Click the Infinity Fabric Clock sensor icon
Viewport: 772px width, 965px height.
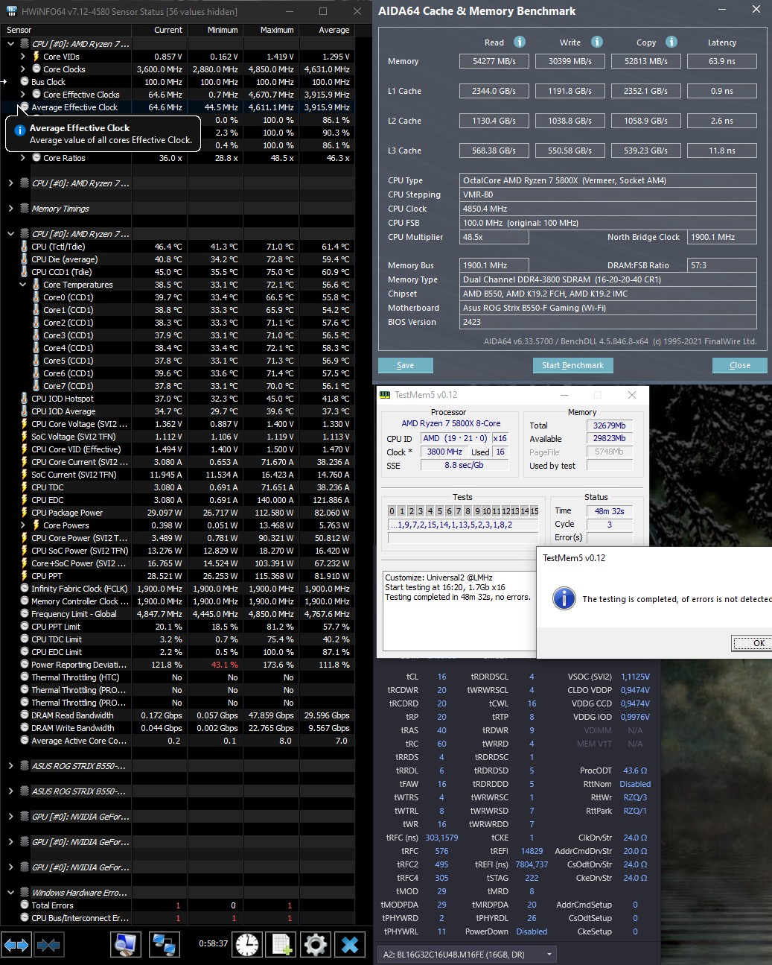(25, 589)
